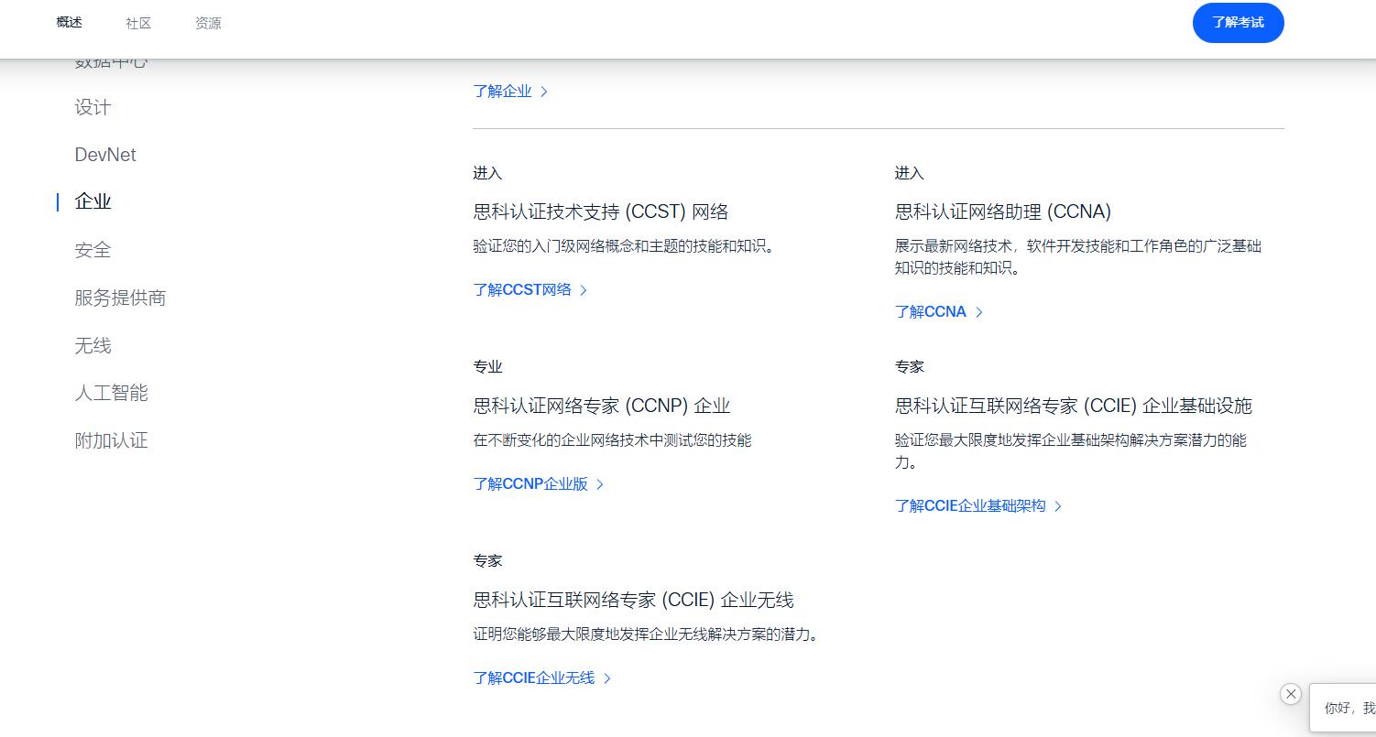
Task: Go to 人工智能 sidebar section
Action: pos(111,393)
